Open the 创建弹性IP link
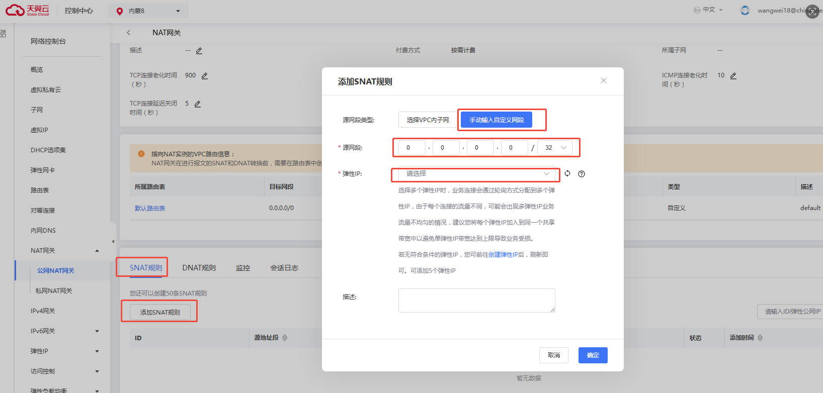Screen dimensions: 823x393 (x=503, y=255)
